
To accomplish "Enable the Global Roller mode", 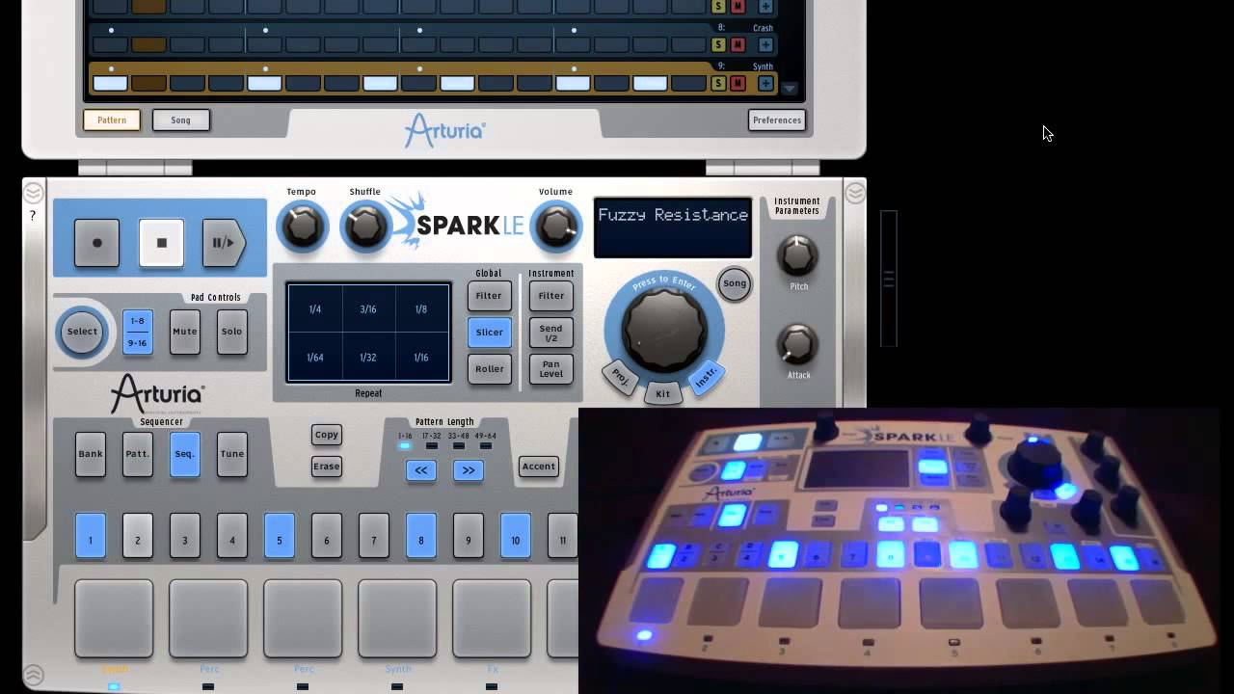I will 489,369.
